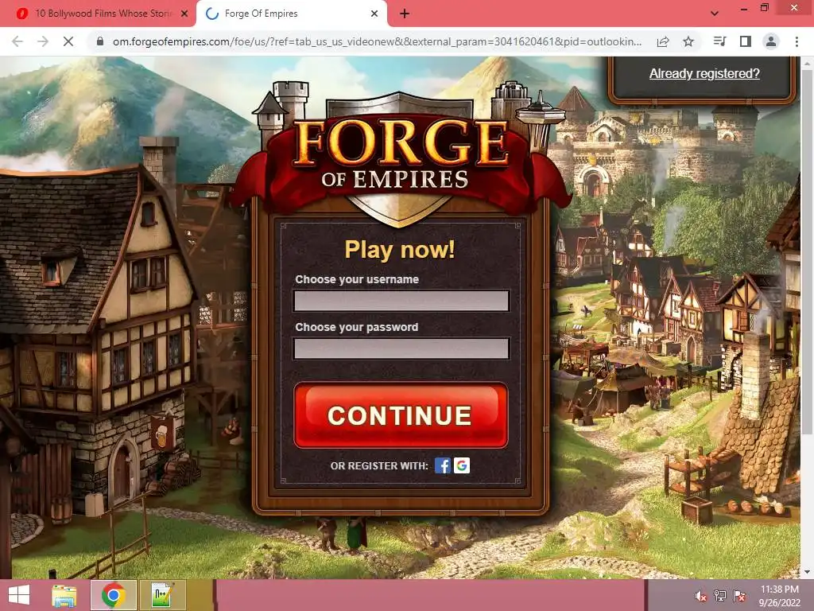Image resolution: width=814 pixels, height=611 pixels.
Task: Open the Already registered? link
Action: (704, 74)
